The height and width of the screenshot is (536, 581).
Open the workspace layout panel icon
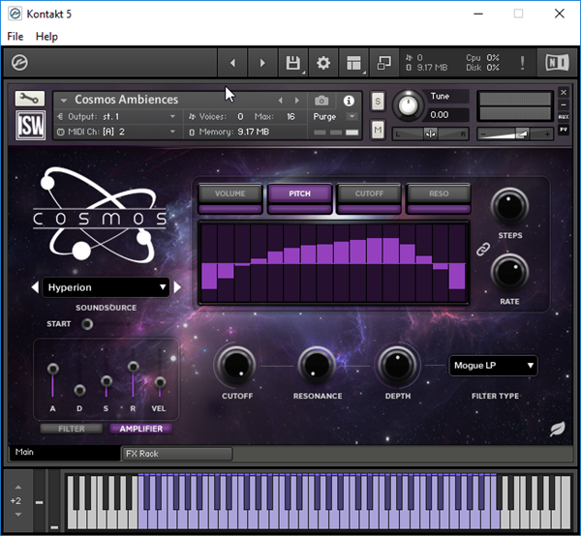tap(353, 63)
